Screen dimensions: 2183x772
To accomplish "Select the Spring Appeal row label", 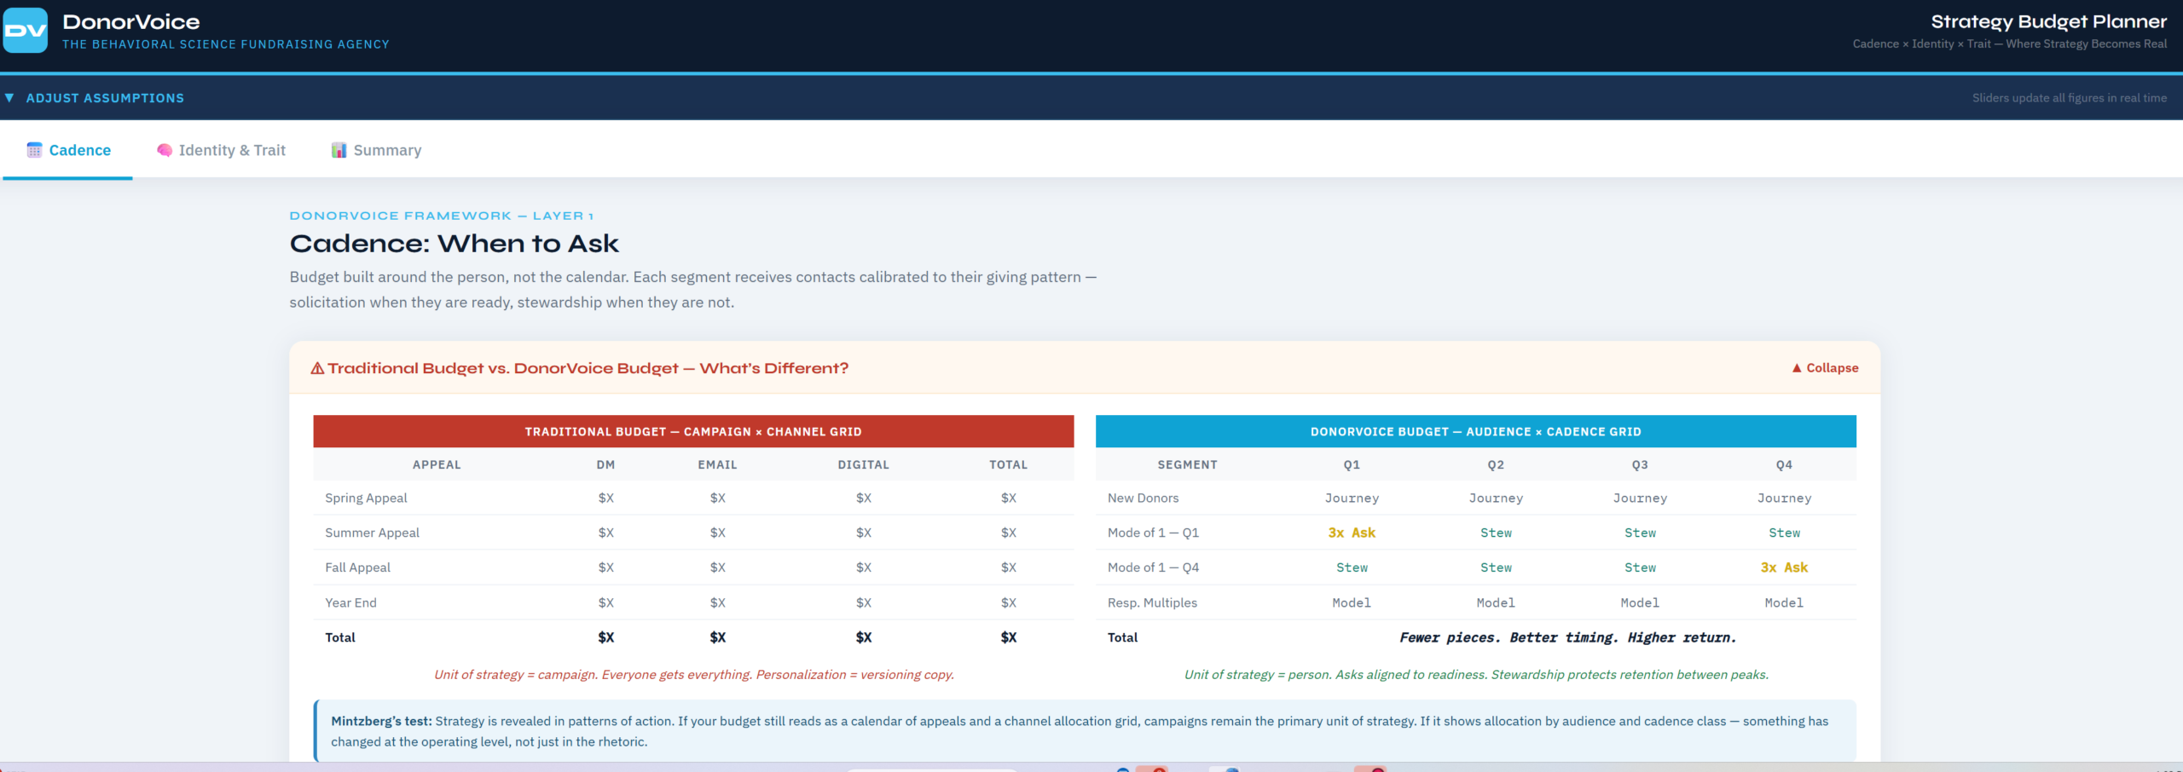I will (x=366, y=498).
